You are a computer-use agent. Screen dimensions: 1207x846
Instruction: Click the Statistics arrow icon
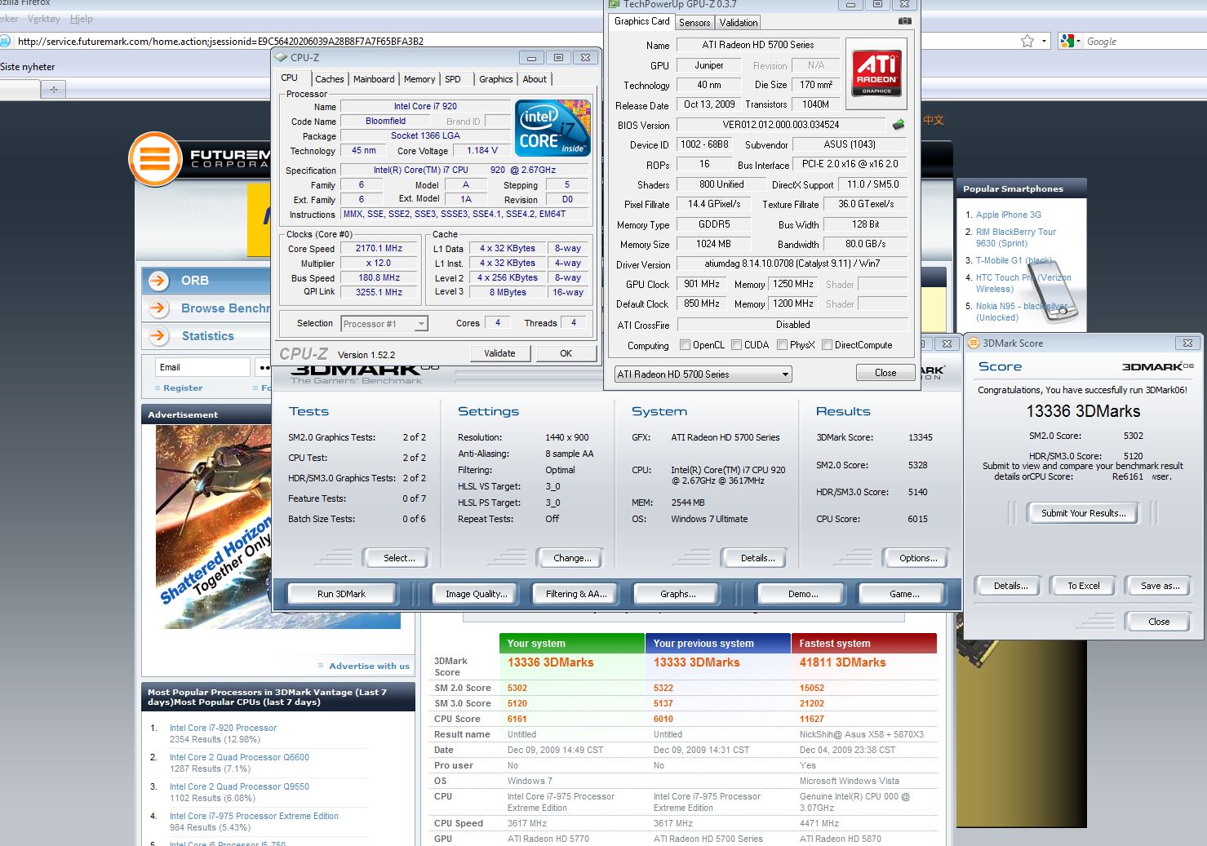coord(158,336)
